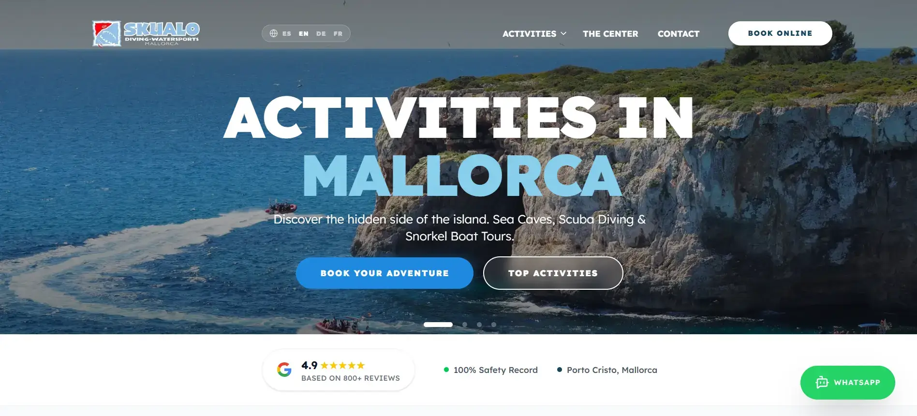This screenshot has height=416, width=917.
Task: Select the second hero slide dot
Action: click(x=465, y=325)
